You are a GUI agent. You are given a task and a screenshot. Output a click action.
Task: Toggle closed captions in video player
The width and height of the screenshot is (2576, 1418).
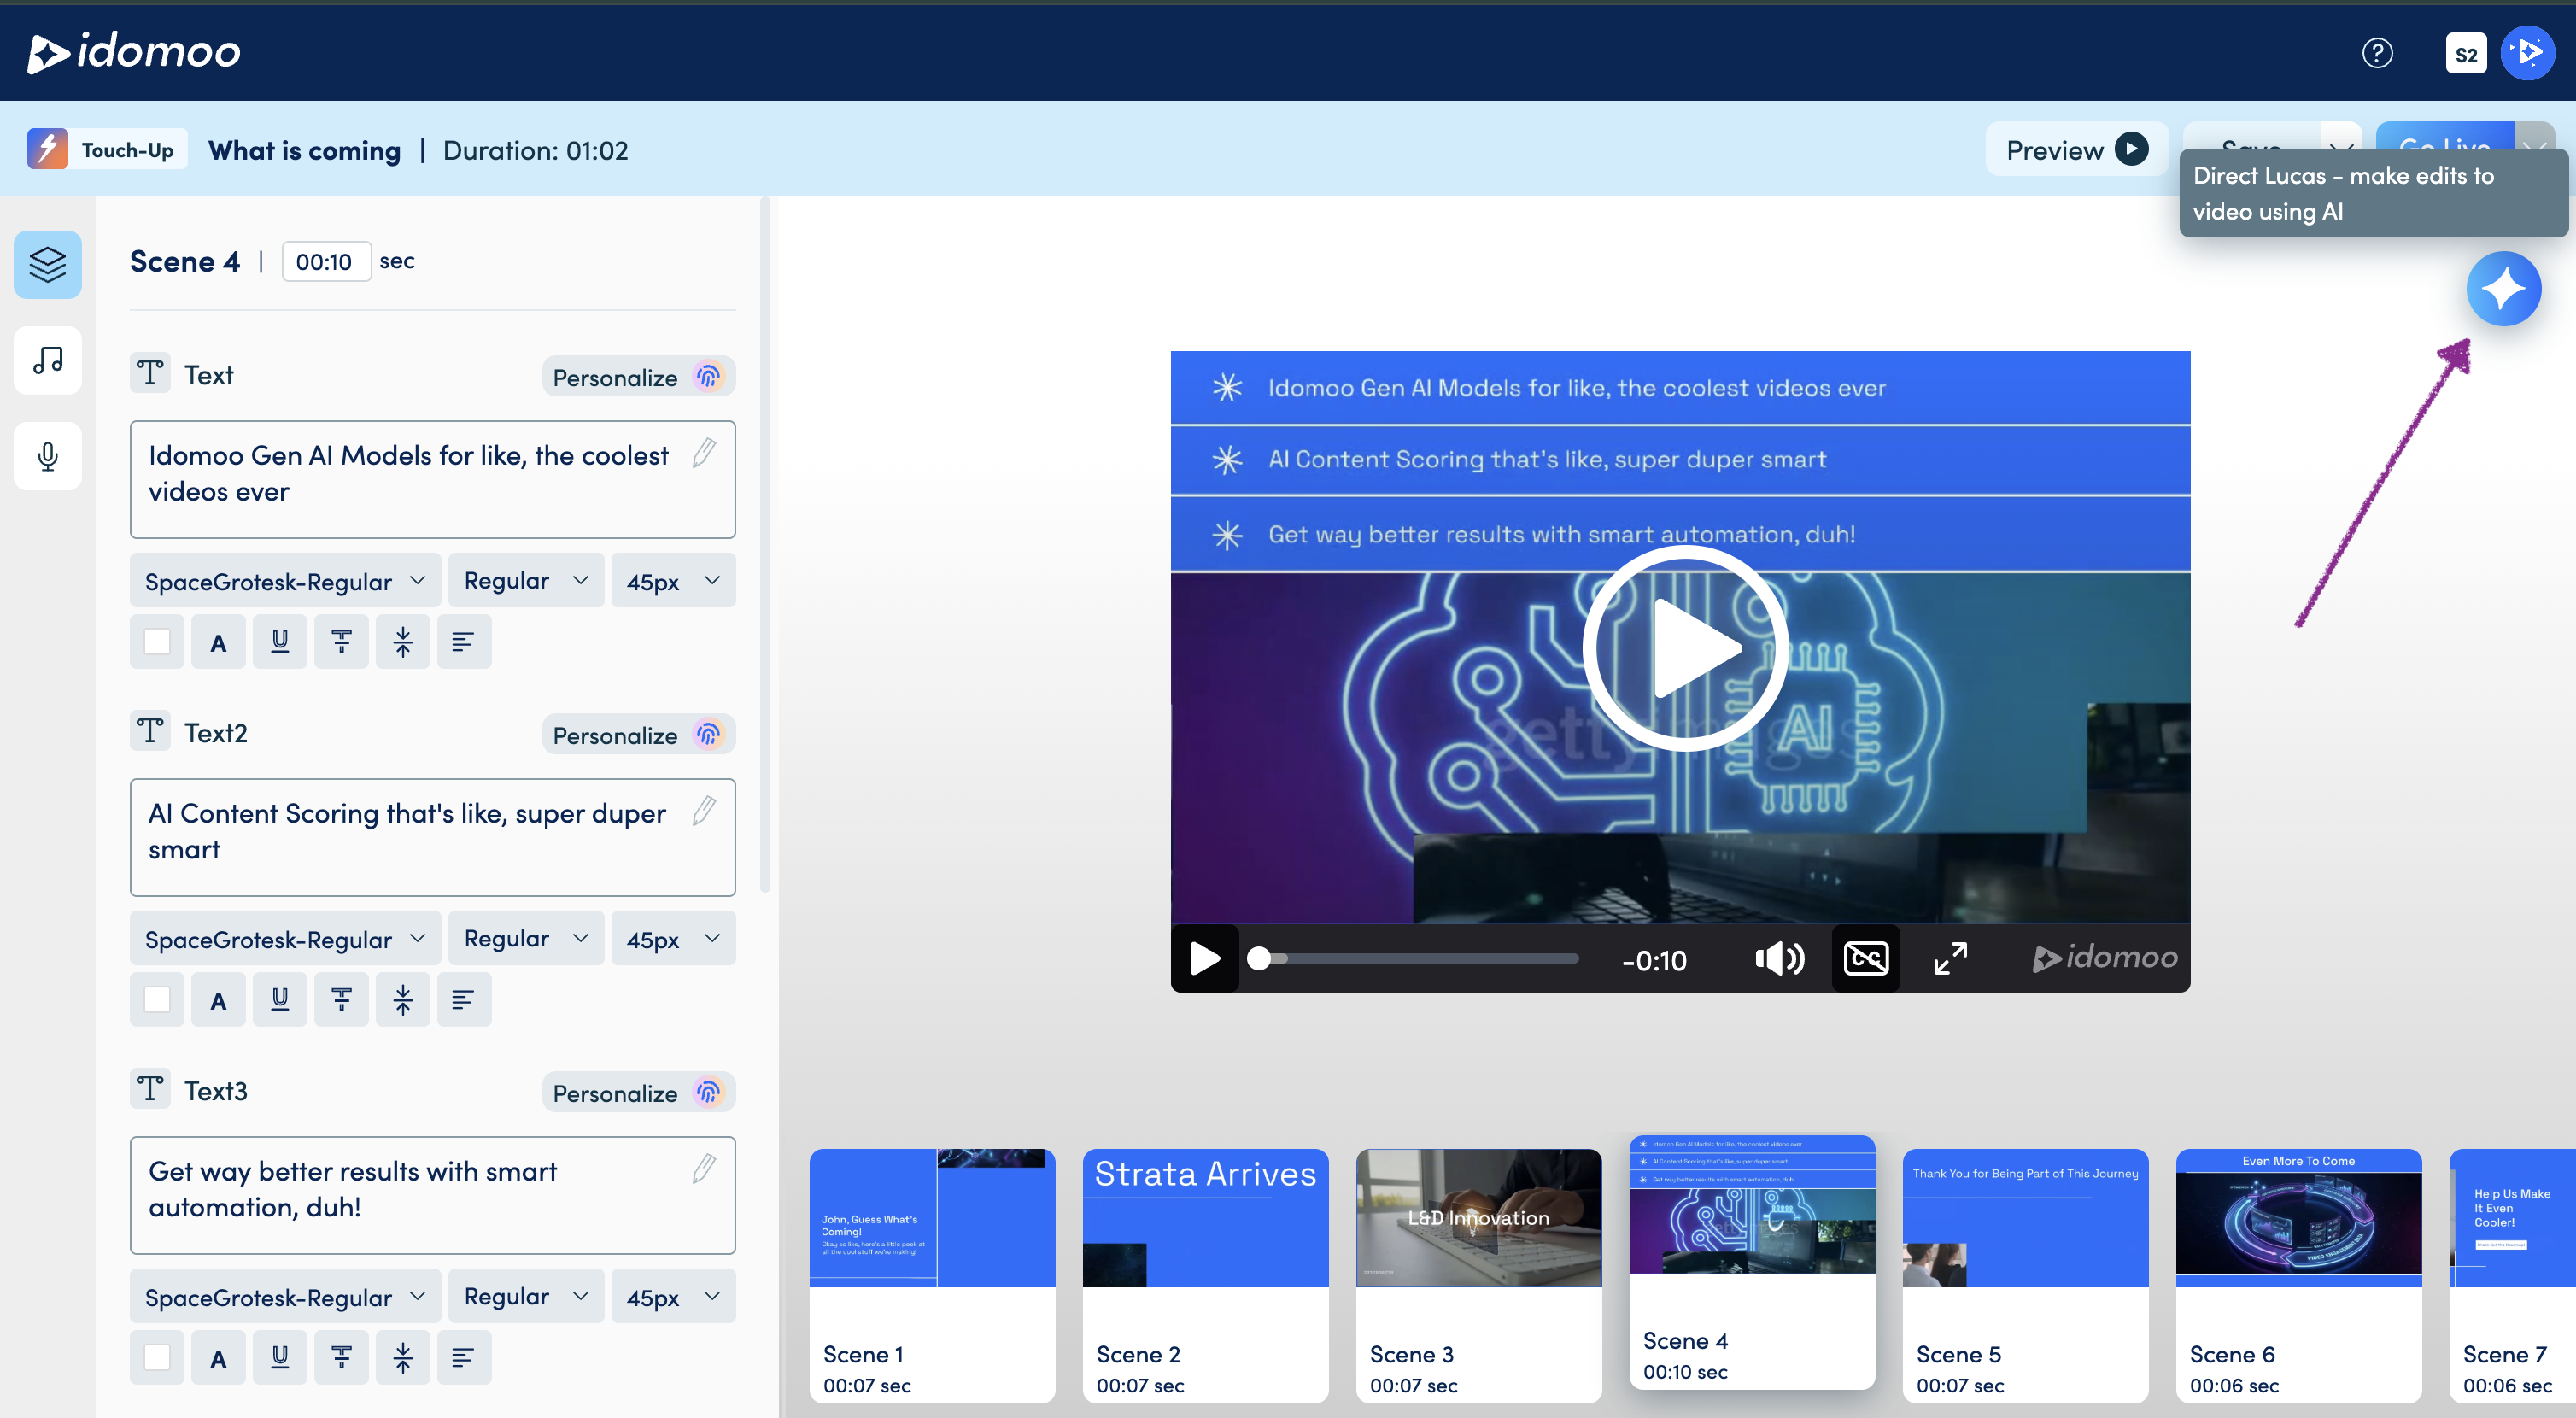click(x=1866, y=959)
